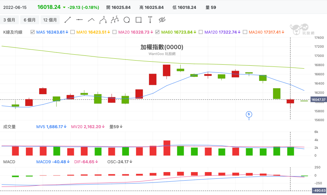
Task: Click the MA5 16243.61 value text
Action: [52, 32]
